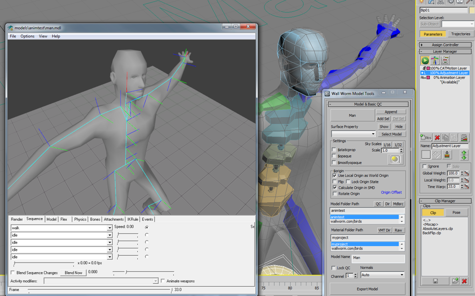The height and width of the screenshot is (296, 475).
Task: Check the Lock QC checkbox
Action: 333,268
